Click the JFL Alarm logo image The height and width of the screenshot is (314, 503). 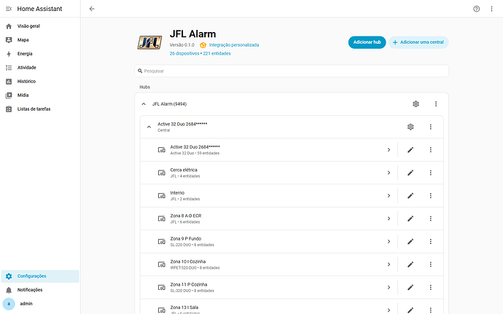[x=149, y=43]
